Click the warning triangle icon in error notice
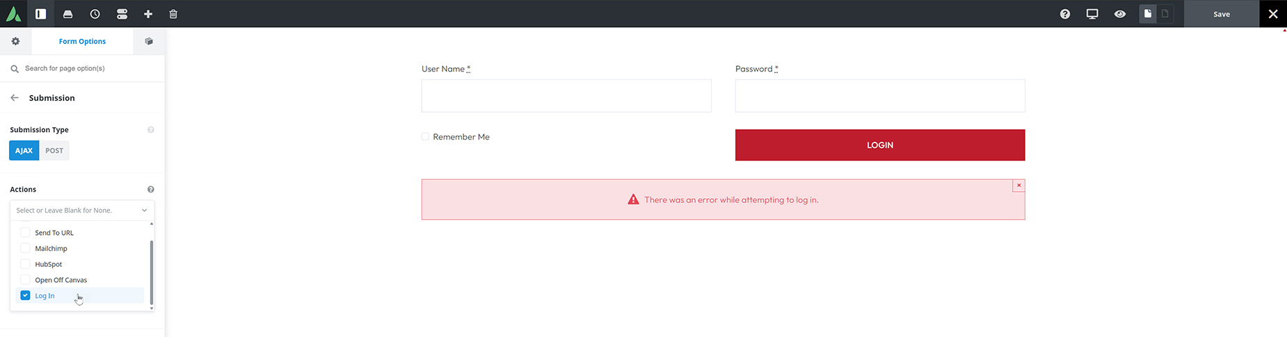Viewport: 1287px width, 337px height. point(633,199)
